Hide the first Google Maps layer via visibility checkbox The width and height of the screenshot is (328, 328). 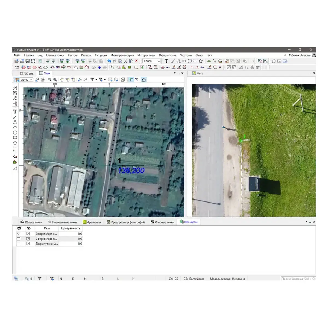[28, 234]
